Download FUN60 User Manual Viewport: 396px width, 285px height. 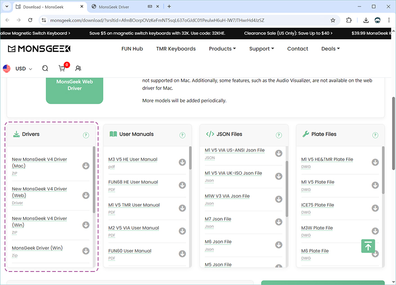(x=182, y=253)
